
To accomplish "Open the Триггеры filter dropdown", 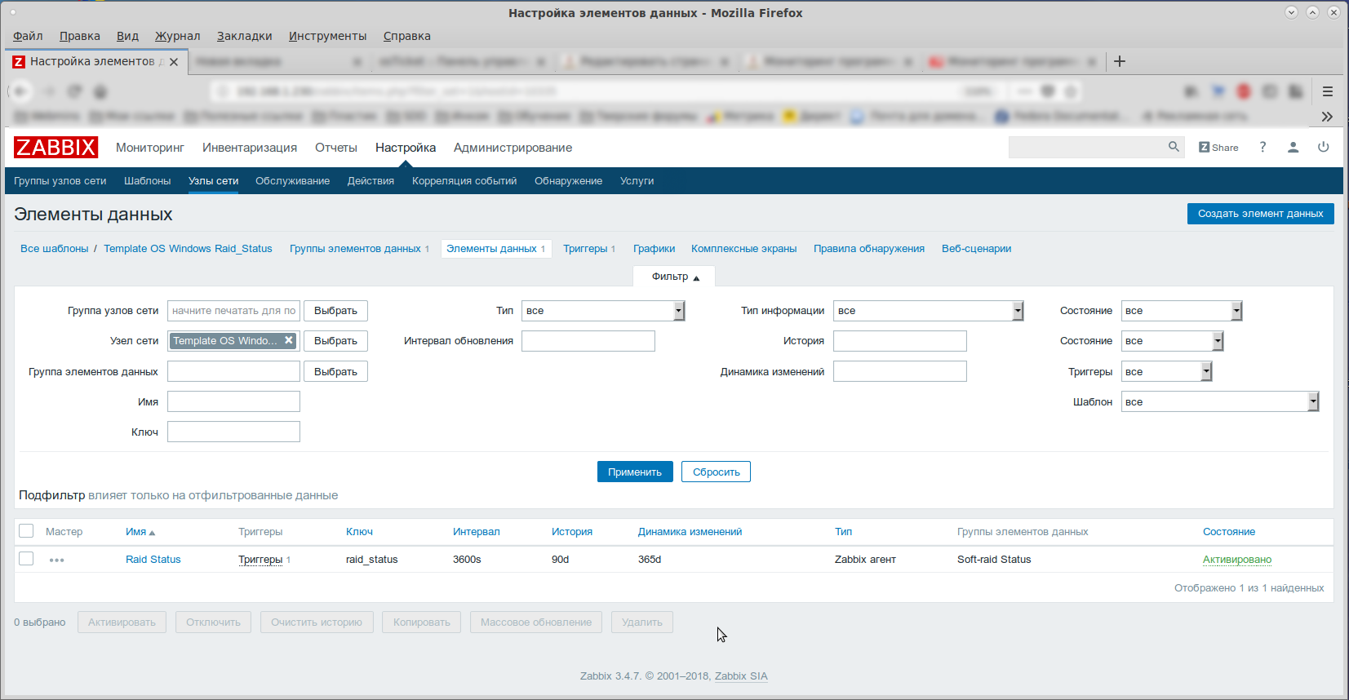I will (x=1166, y=371).
